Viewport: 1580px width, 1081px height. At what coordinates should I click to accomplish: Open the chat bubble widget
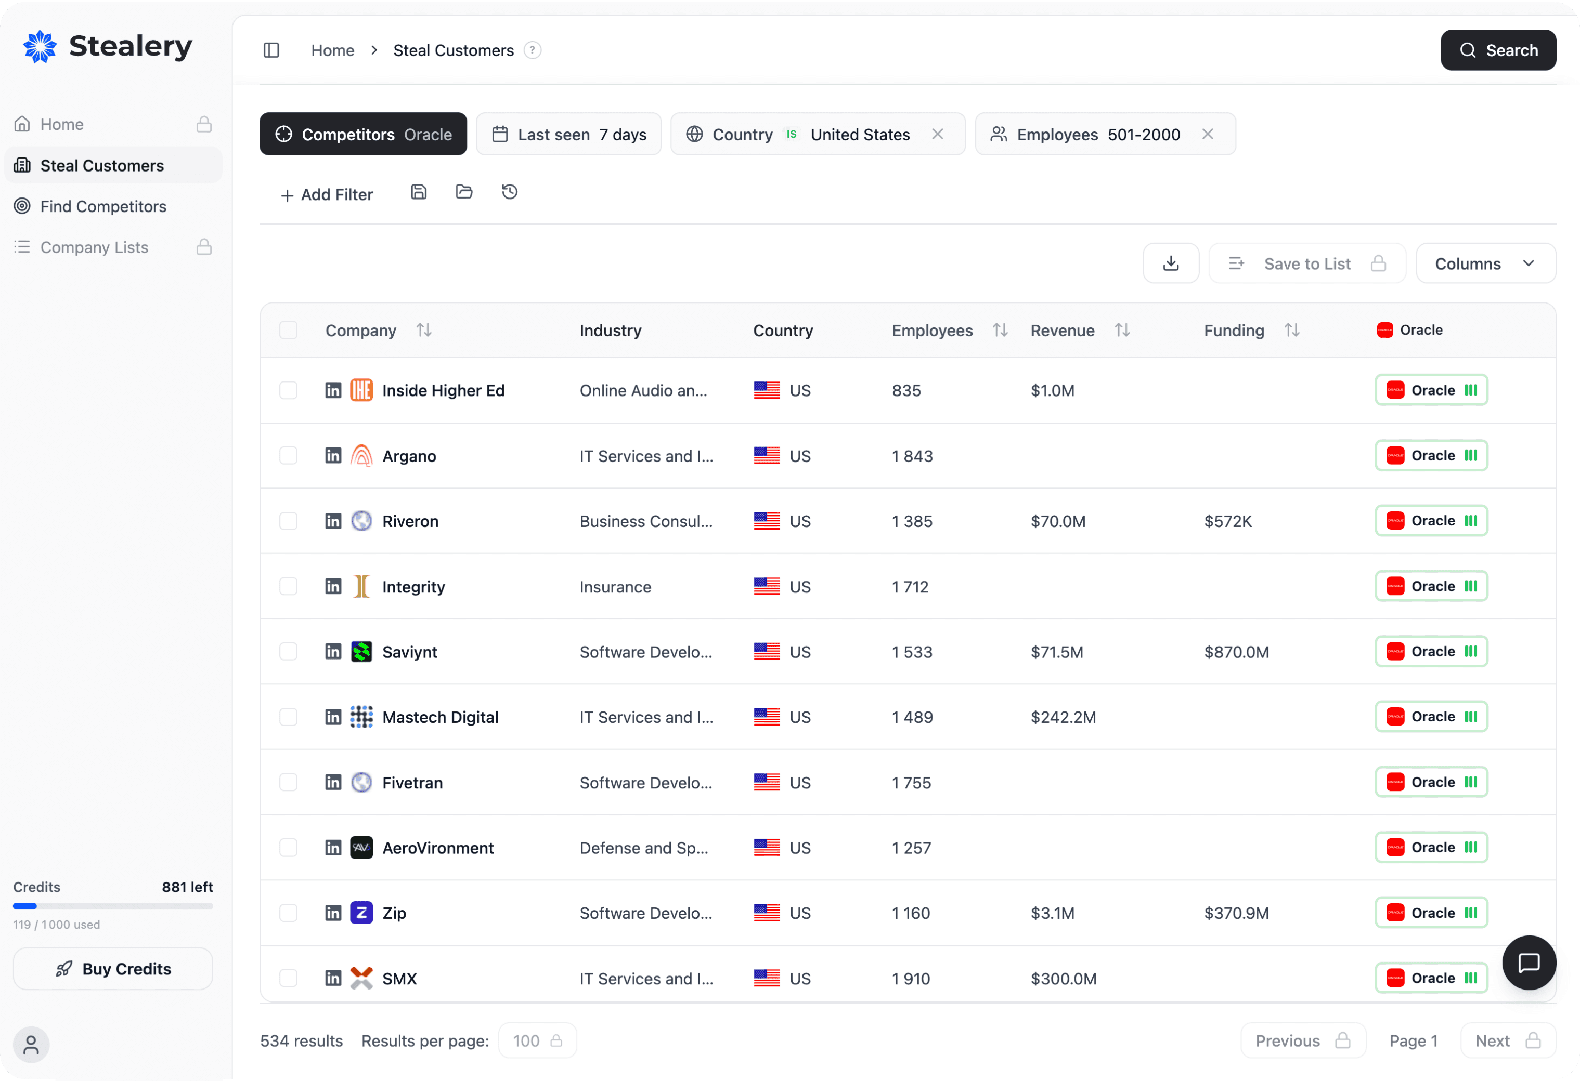pyautogui.click(x=1529, y=963)
